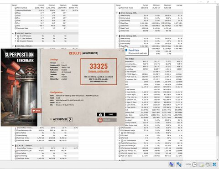Image resolution: width=219 pixels, height=169 pixels.
Task: Click the Superposition Benchmark artwork thumbnail
Action: 19,87
